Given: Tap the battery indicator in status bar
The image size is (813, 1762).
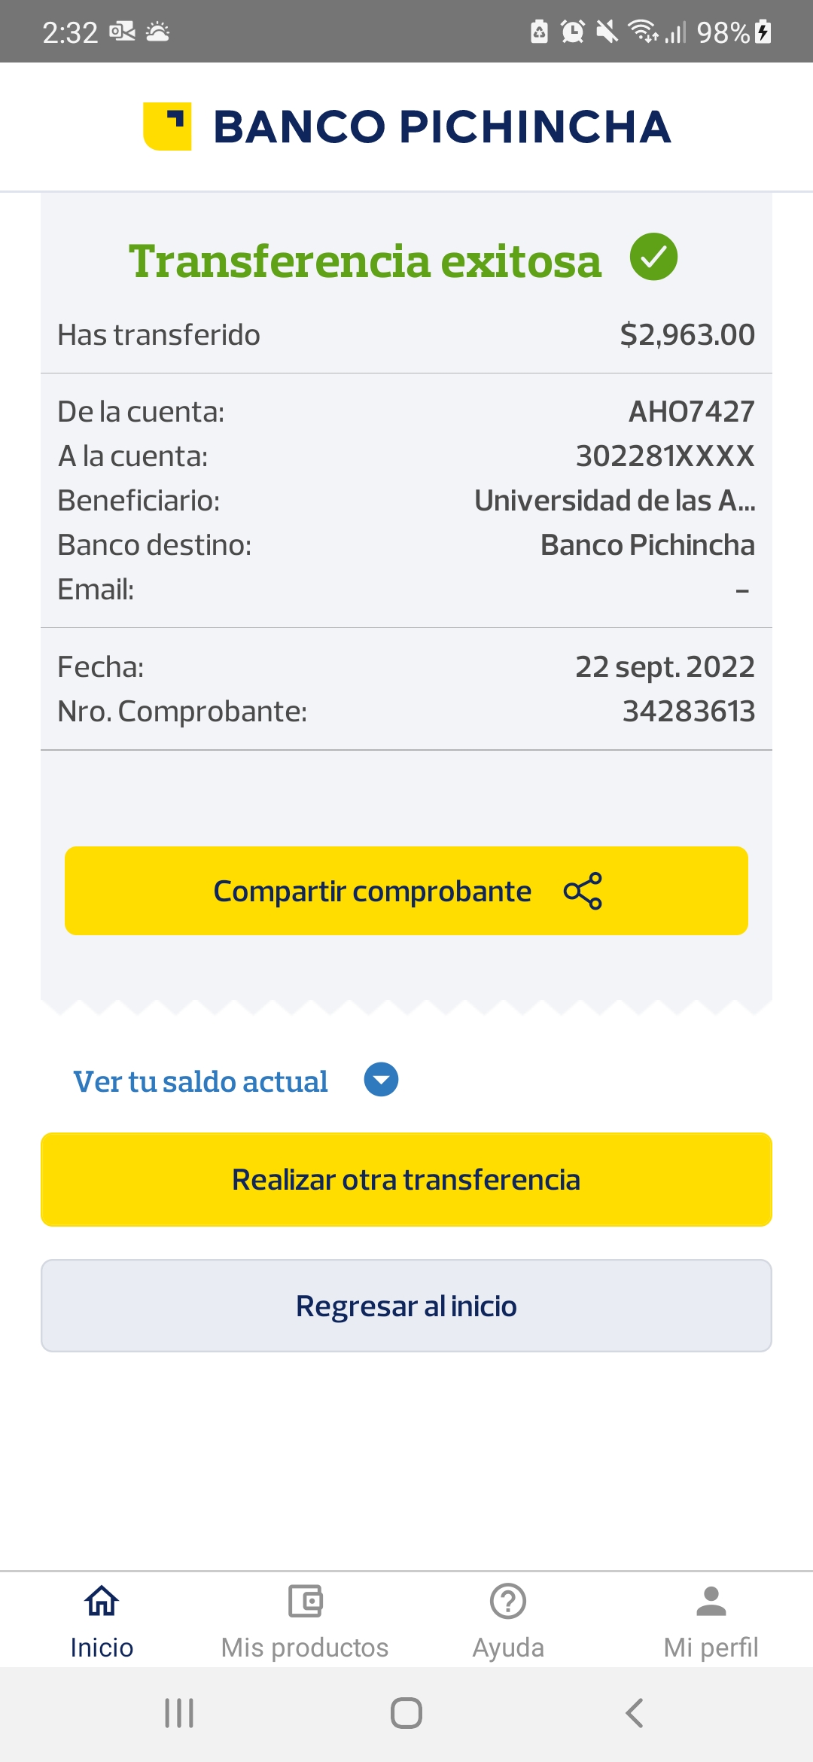Looking at the screenshot, I should click(x=763, y=32).
